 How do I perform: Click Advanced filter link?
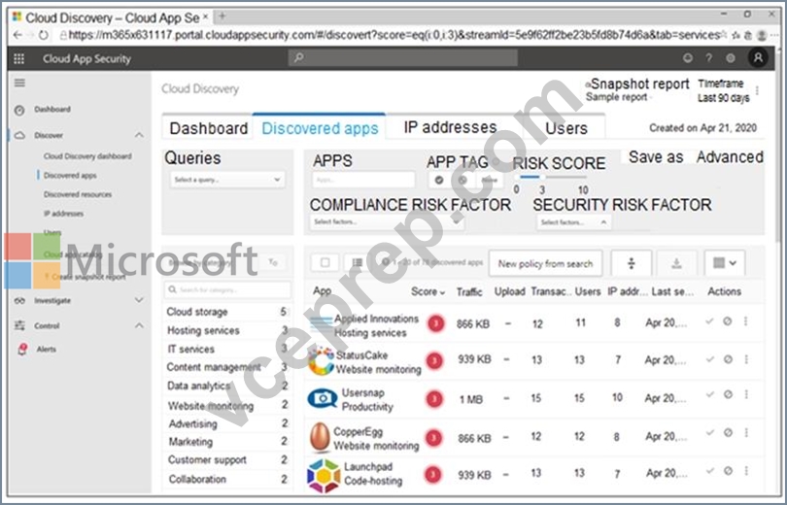pyautogui.click(x=730, y=157)
